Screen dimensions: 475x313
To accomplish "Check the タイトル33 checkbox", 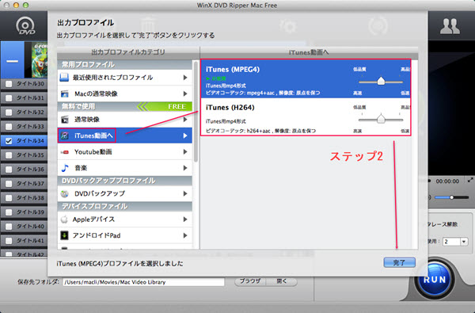I will 9,127.
